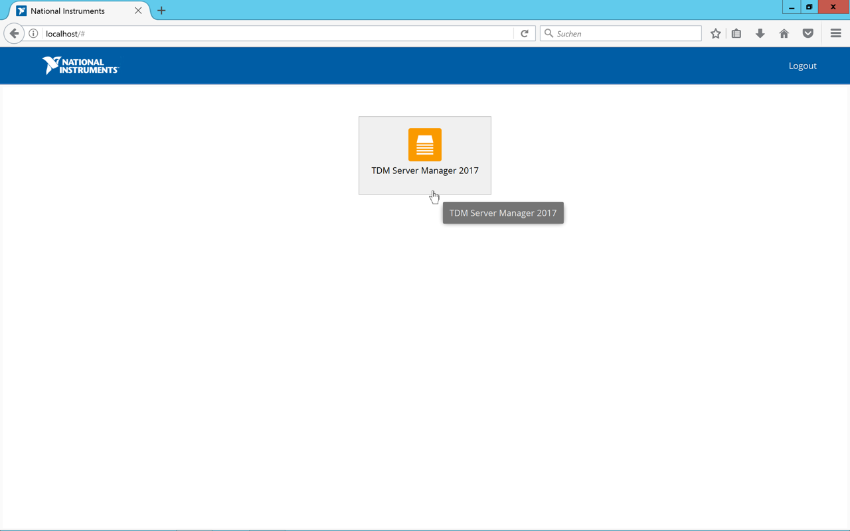Focus the localhost address bar
This screenshot has width=850, height=531.
(266, 33)
